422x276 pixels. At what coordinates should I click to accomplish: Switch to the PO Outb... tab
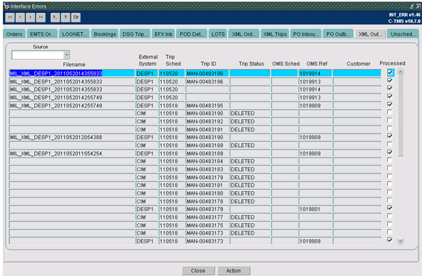click(338, 34)
